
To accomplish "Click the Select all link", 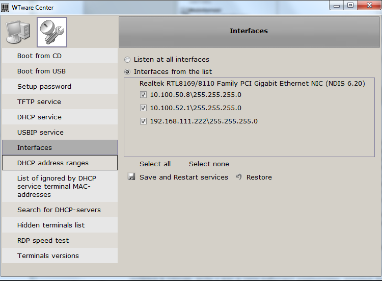I will pyautogui.click(x=155, y=164).
